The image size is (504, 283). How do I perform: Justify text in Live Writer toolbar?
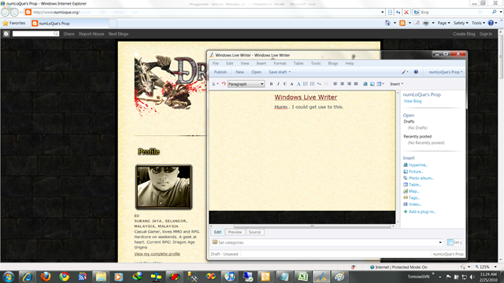(356, 84)
